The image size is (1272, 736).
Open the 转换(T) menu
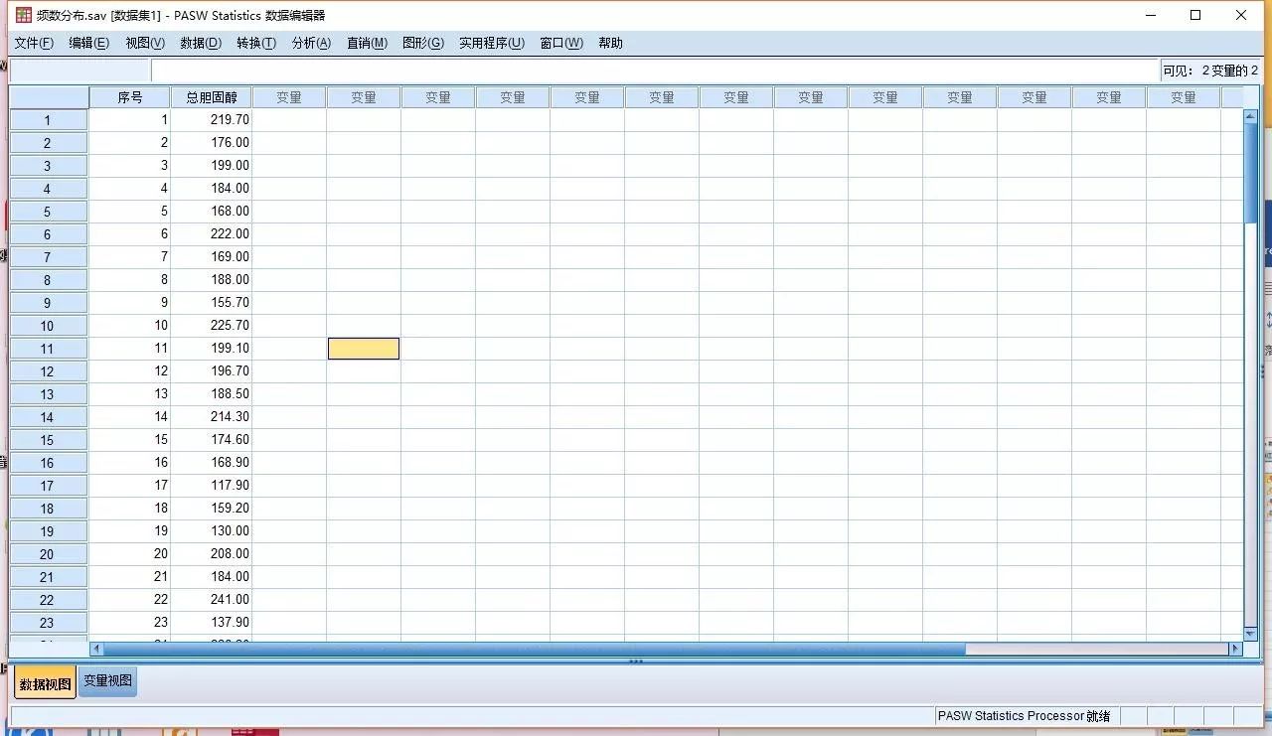click(256, 43)
